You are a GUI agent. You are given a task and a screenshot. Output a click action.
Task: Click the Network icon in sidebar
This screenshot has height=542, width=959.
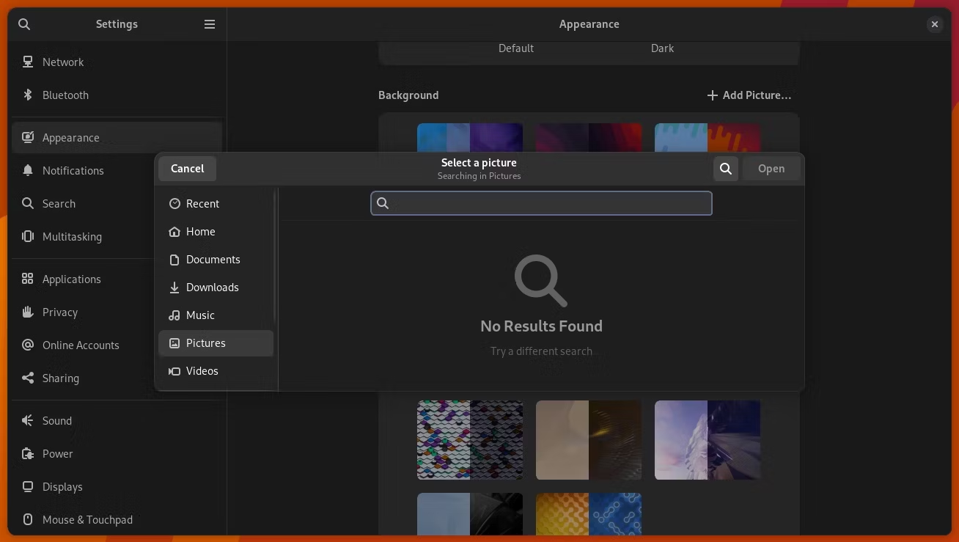click(x=28, y=62)
